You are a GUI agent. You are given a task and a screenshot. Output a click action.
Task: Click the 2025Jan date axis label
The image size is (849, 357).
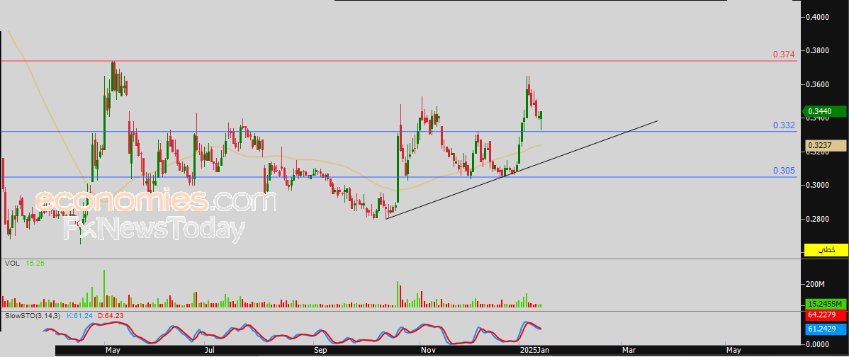533,351
